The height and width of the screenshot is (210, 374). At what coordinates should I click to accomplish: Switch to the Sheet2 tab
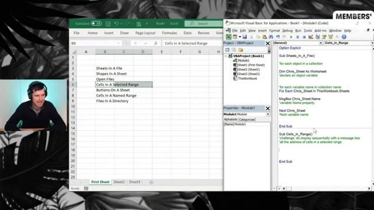[x=119, y=182]
